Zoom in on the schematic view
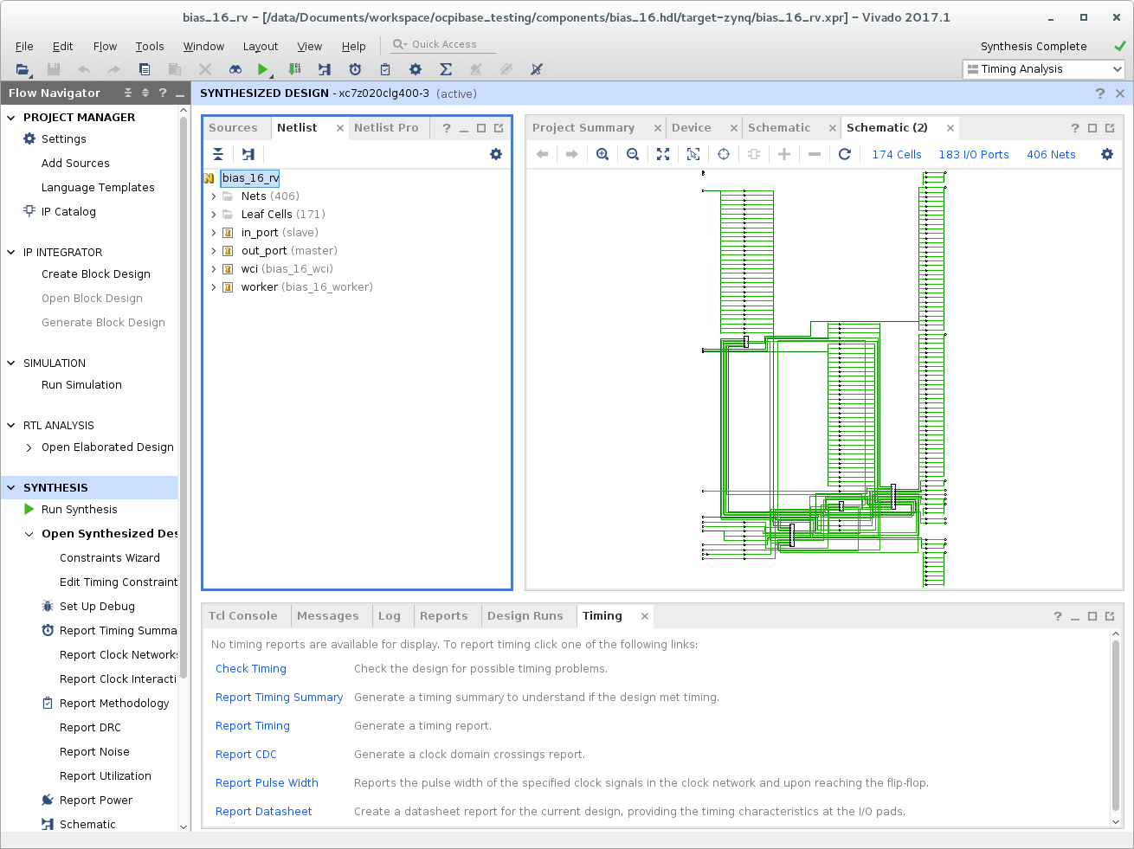 pos(602,154)
